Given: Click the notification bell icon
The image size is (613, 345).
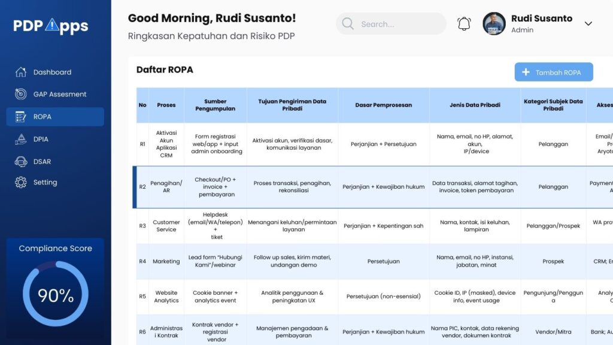Looking at the screenshot, I should click(x=463, y=23).
